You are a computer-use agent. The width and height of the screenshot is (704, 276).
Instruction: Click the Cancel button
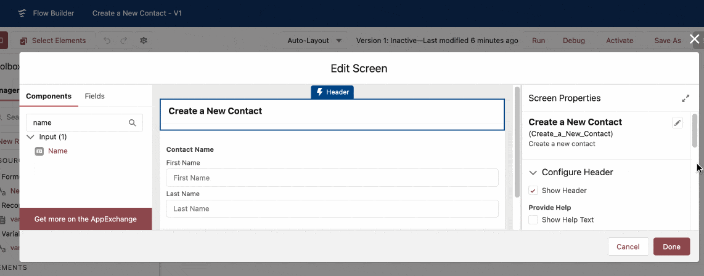coord(628,246)
